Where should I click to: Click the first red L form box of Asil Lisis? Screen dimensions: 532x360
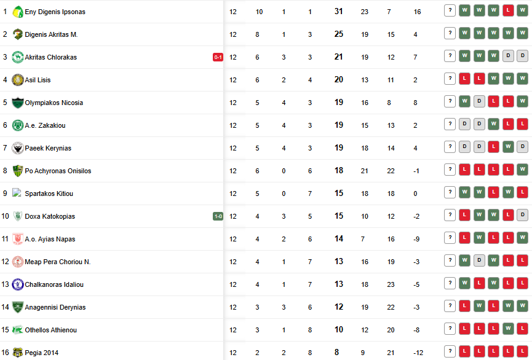pyautogui.click(x=464, y=79)
